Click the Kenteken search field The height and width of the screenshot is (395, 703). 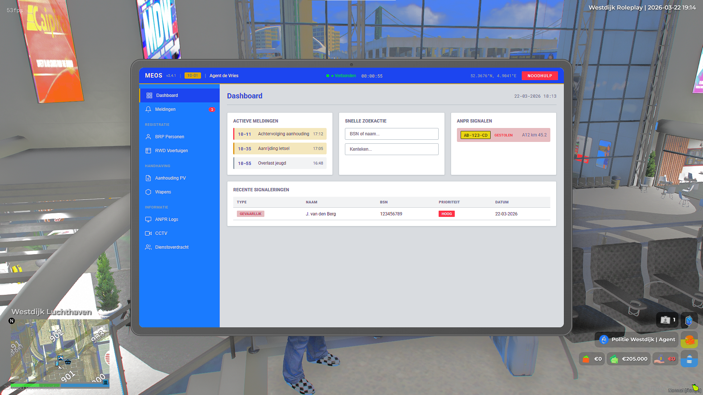(x=391, y=149)
